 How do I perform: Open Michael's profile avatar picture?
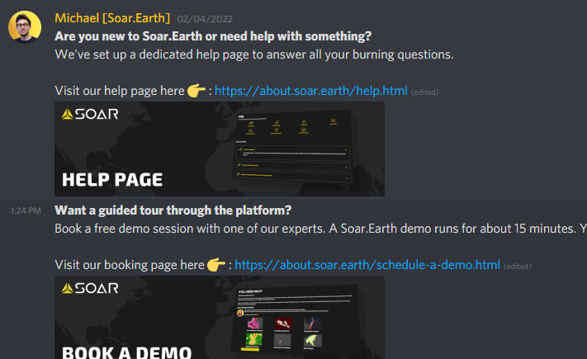pos(25,27)
